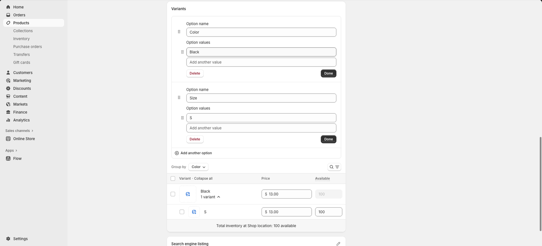Click the add image icon for Black variant
The width and height of the screenshot is (542, 246).
coord(188,194)
